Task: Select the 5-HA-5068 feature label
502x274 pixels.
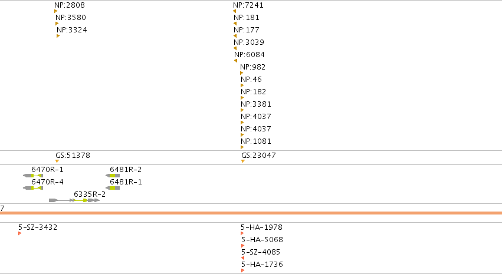Action: coord(262,240)
